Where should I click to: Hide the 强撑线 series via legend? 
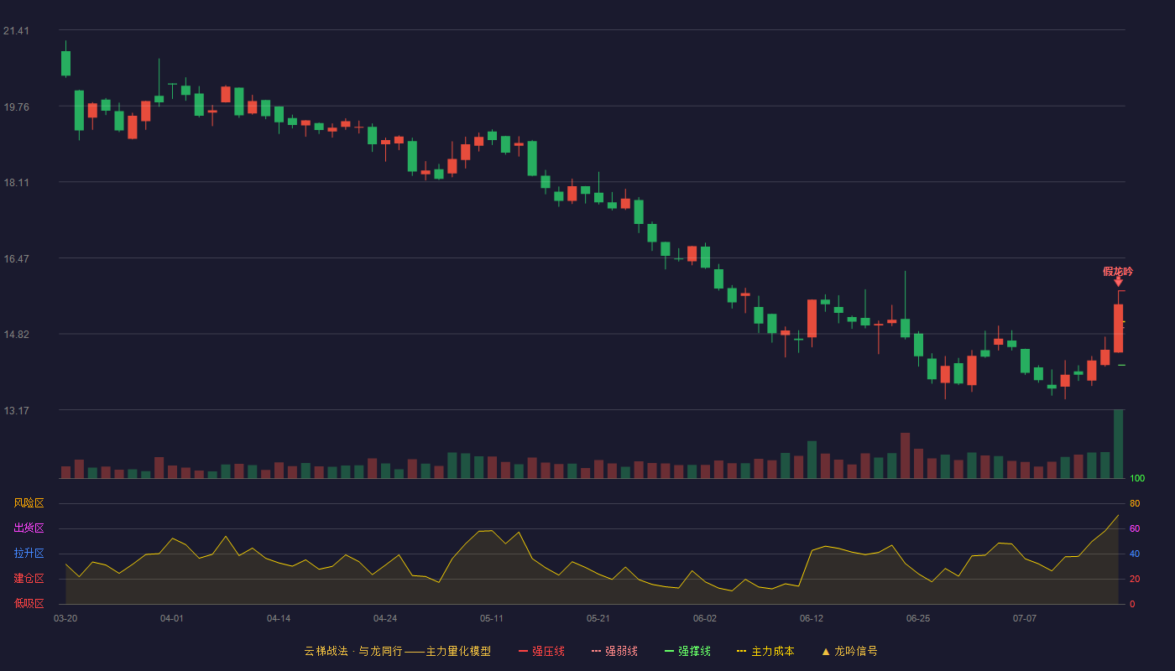[x=687, y=651]
